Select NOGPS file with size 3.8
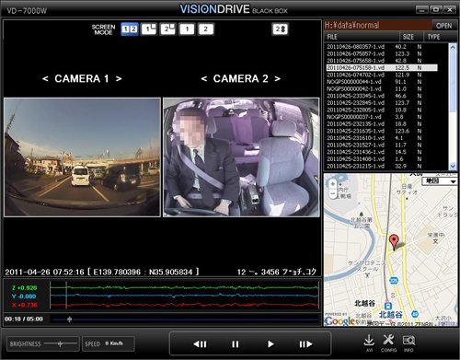The image size is (460, 360). (382, 117)
